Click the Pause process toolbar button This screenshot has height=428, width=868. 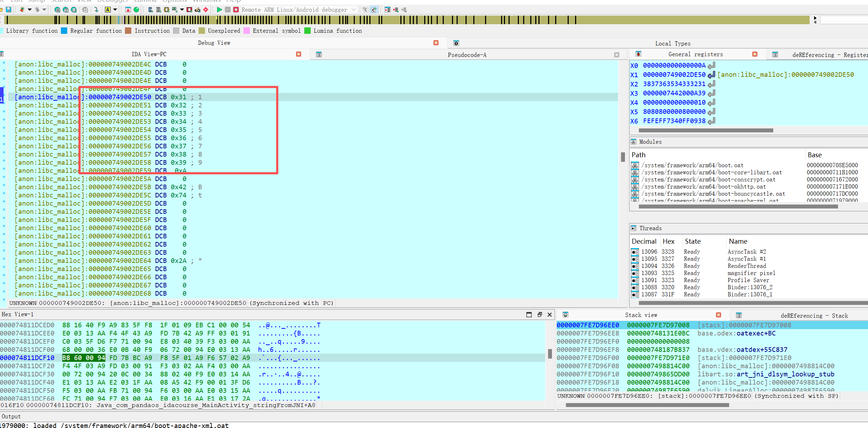pos(228,10)
